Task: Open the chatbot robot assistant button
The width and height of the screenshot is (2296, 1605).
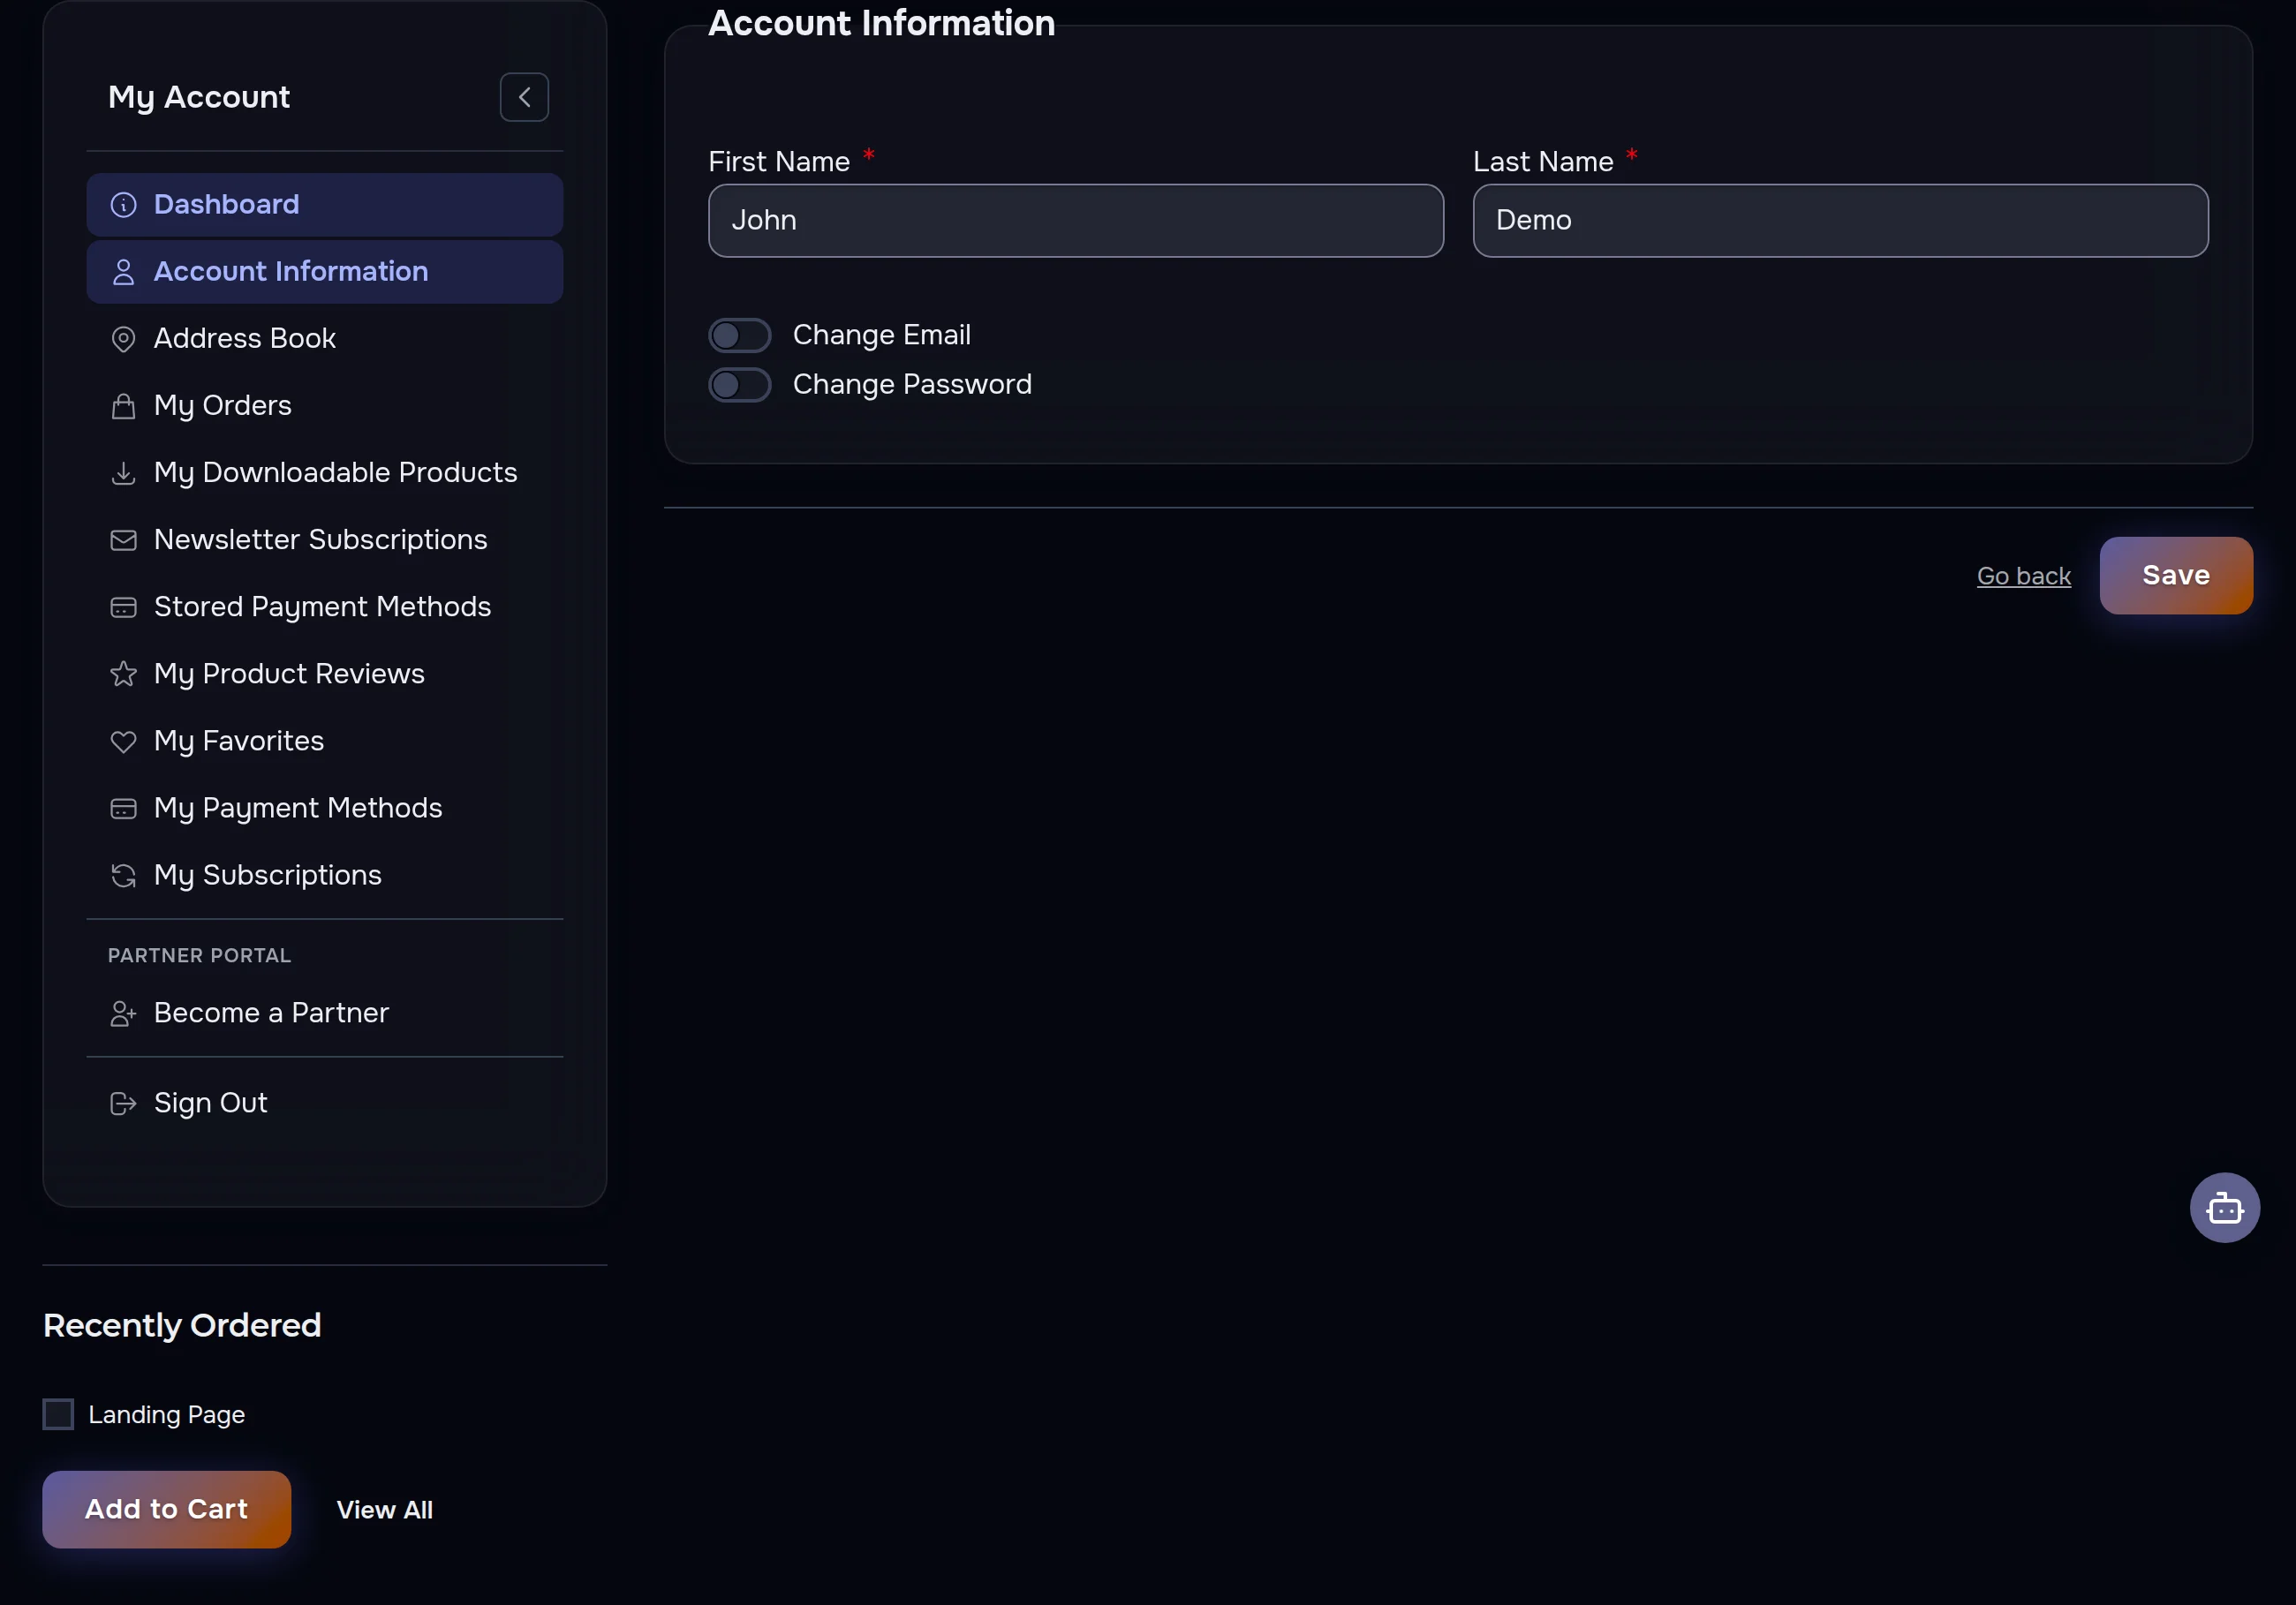Action: point(2224,1208)
